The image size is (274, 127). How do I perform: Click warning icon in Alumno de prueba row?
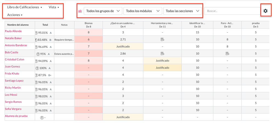pyautogui.click(x=42, y=118)
